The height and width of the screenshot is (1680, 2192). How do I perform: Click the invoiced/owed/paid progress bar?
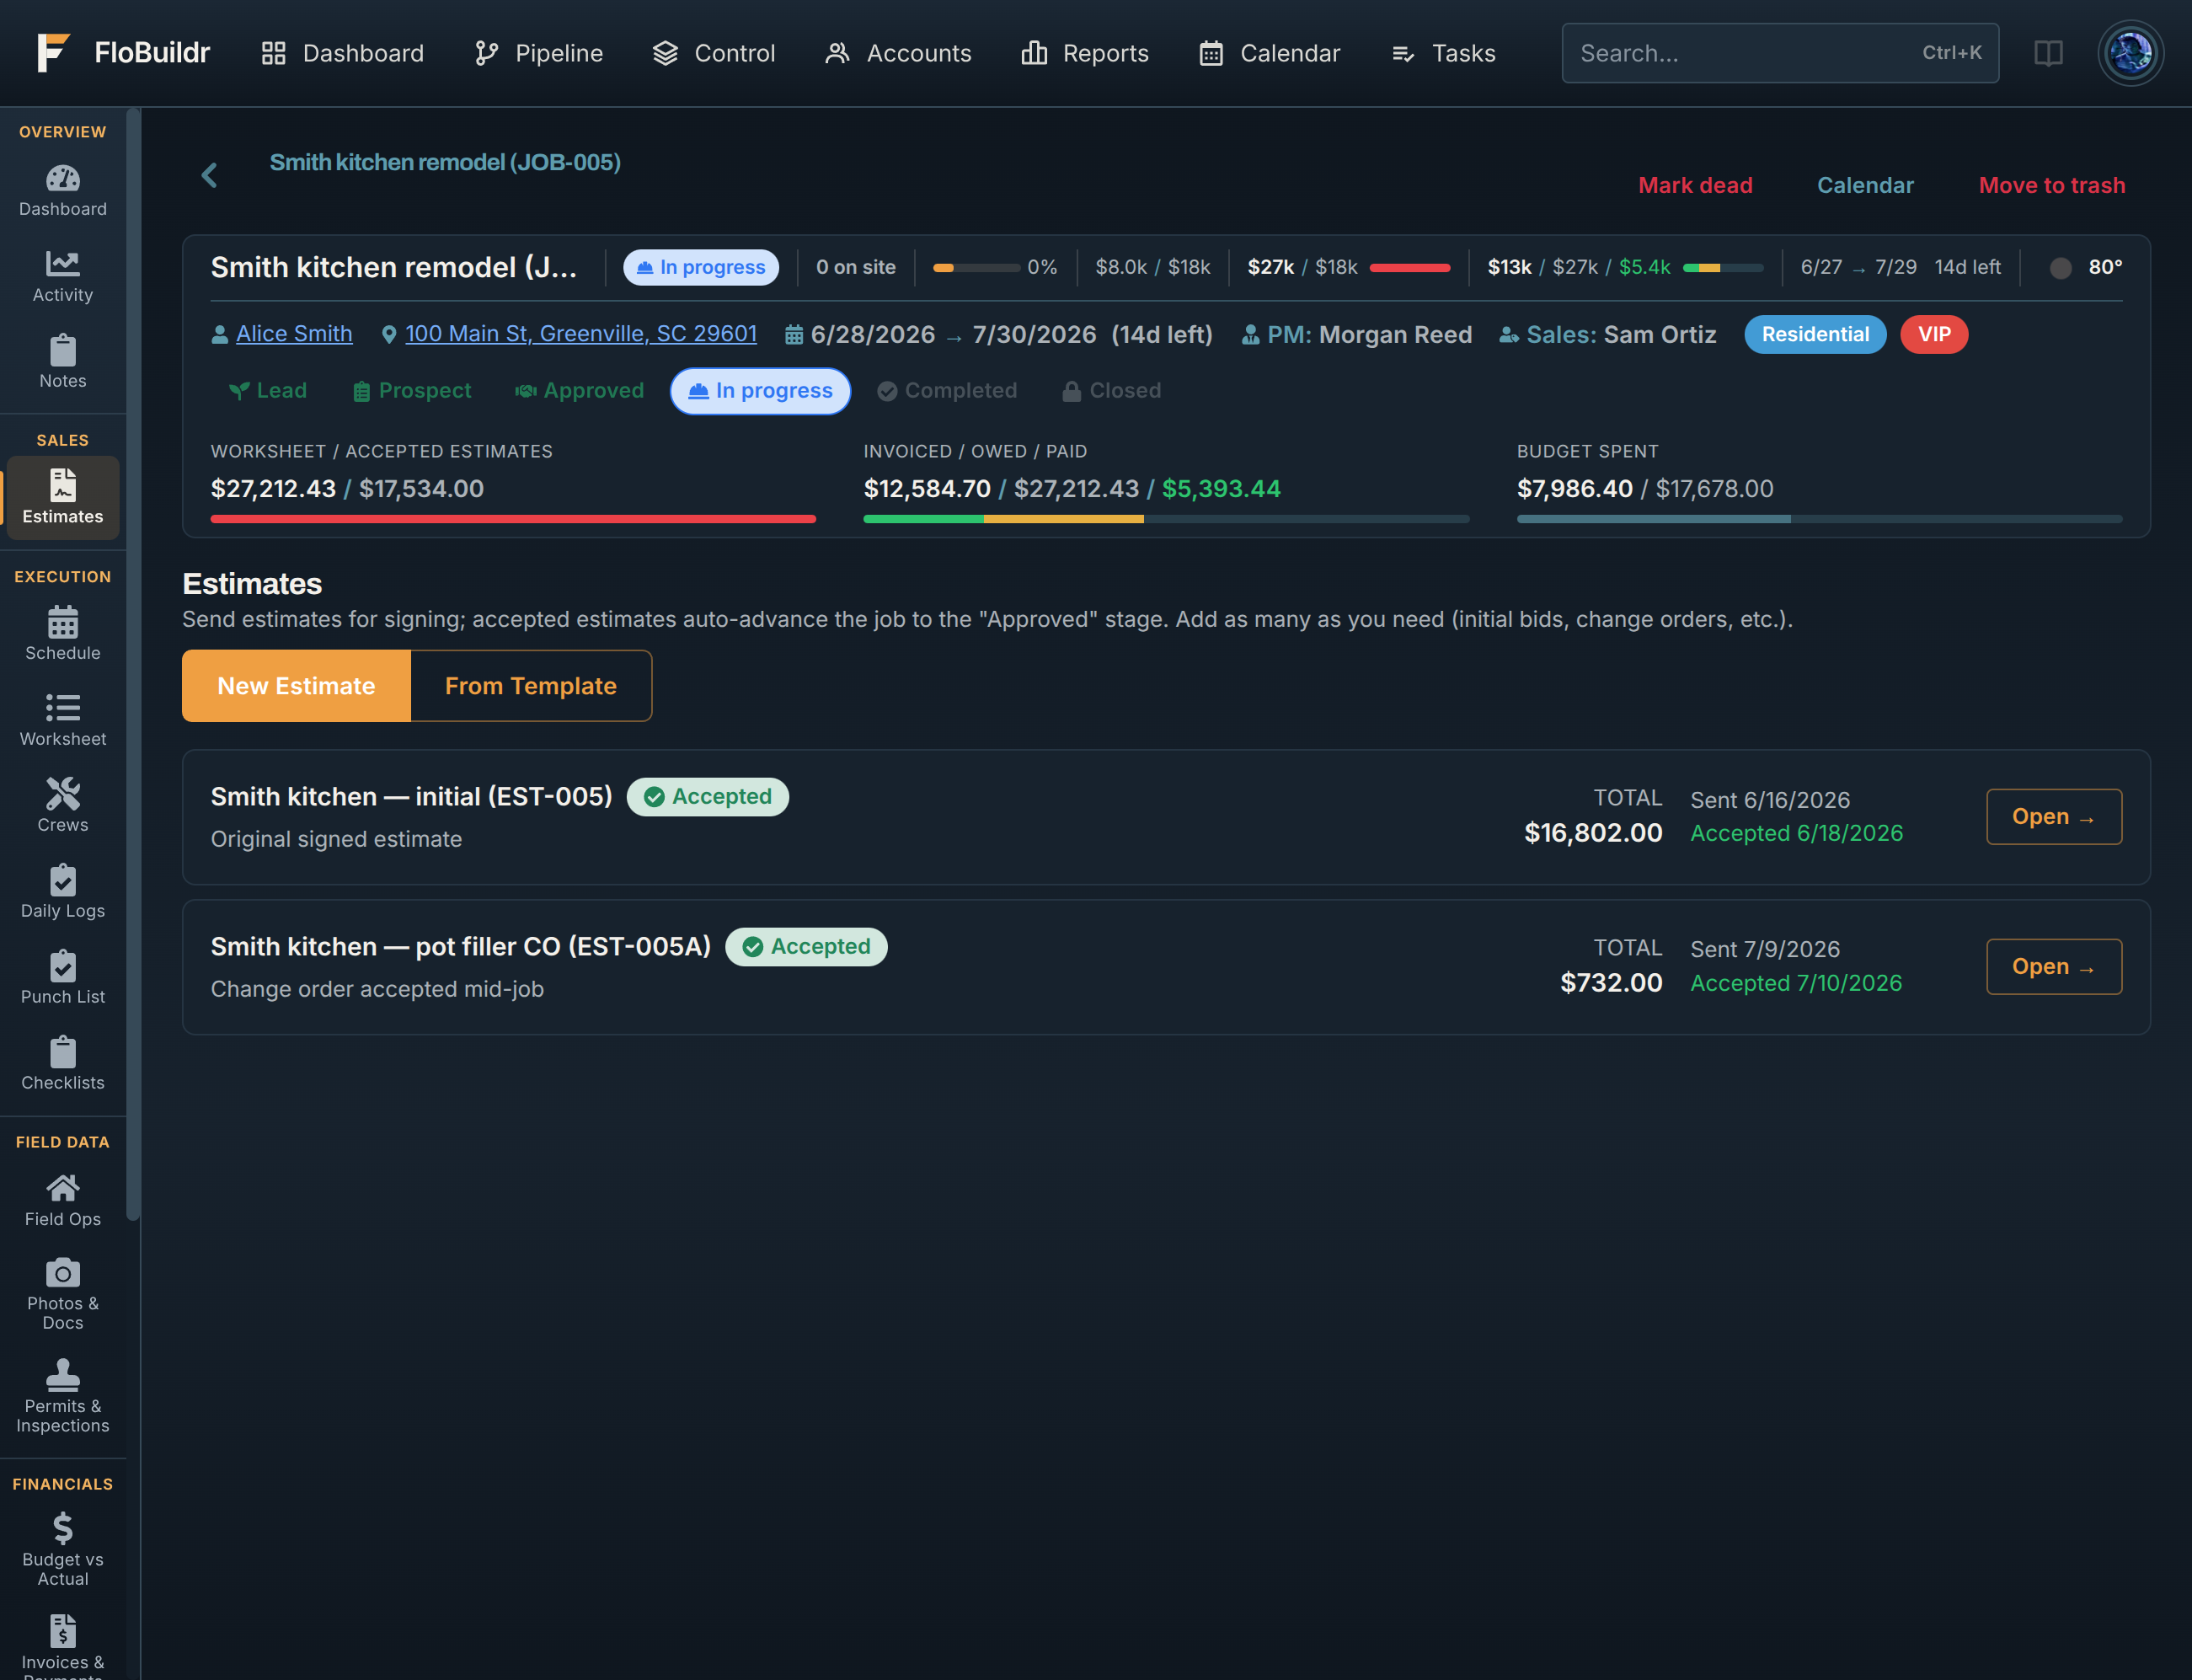(1166, 519)
